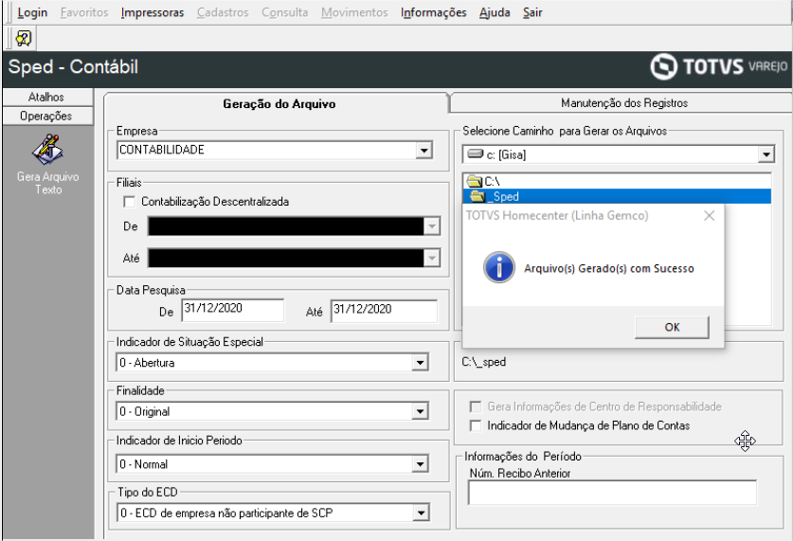This screenshot has width=793, height=541.
Task: Open the drive selection c: [Gisa] dropdown
Action: coord(766,154)
